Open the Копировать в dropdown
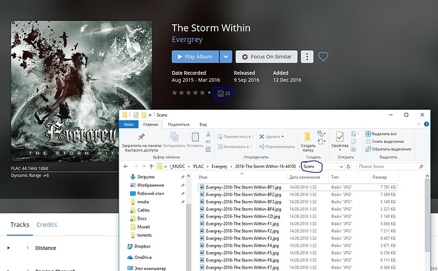 click(x=235, y=147)
